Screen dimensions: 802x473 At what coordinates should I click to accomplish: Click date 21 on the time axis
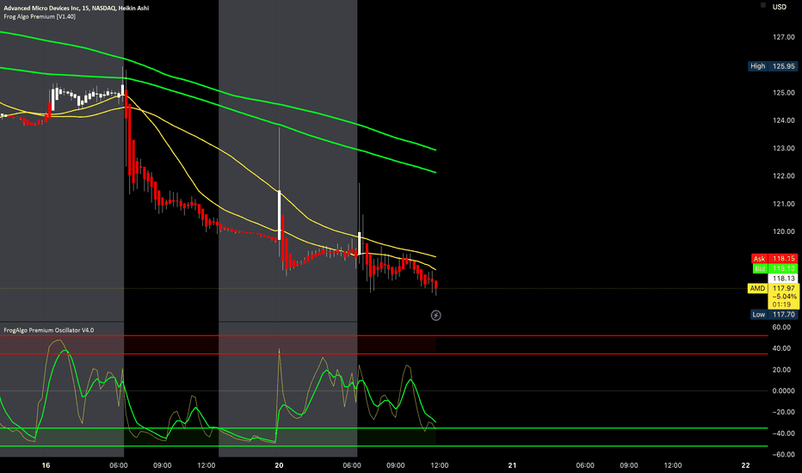512,465
